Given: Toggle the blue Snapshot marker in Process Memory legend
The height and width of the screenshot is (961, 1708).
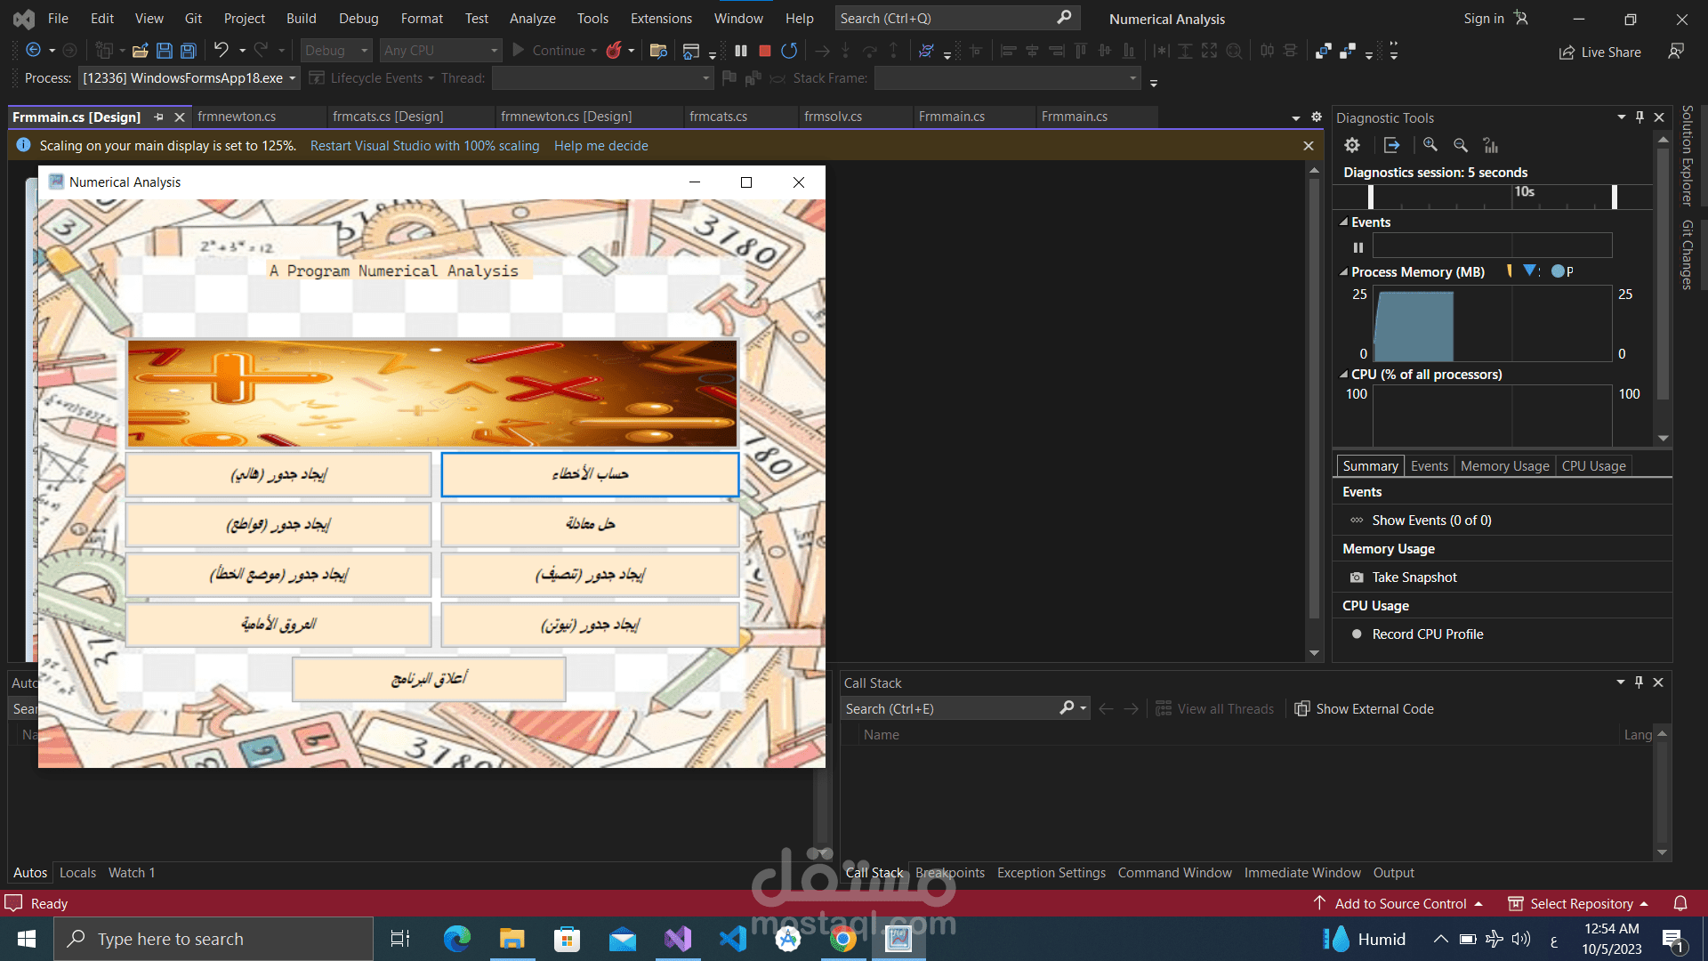Looking at the screenshot, I should 1529,271.
